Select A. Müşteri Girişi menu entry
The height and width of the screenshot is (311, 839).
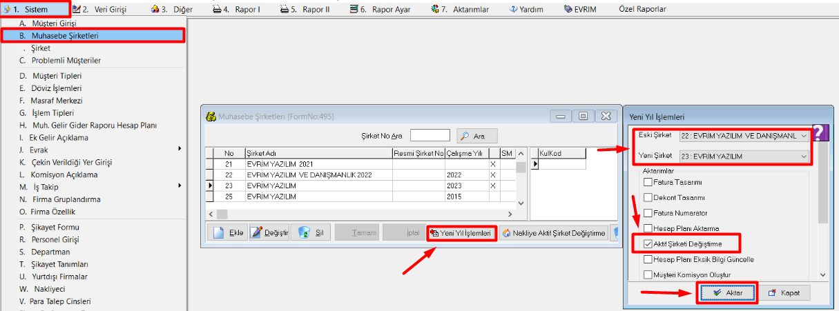tap(93, 23)
